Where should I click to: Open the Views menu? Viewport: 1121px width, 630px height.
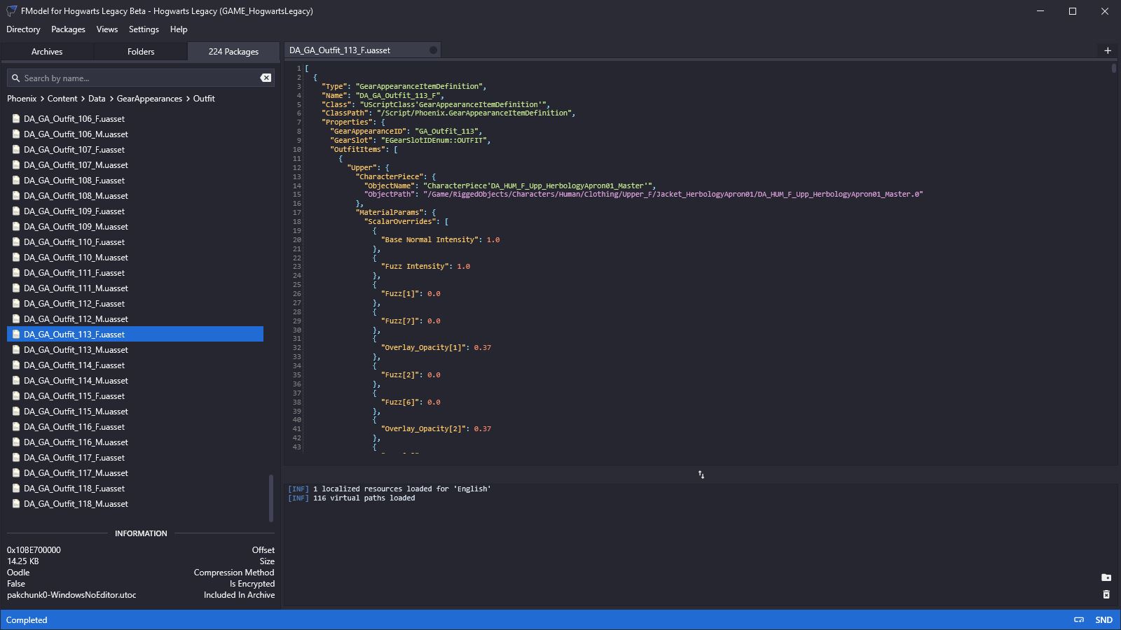(x=106, y=29)
